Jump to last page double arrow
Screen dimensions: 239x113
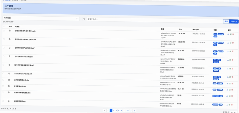134,111
